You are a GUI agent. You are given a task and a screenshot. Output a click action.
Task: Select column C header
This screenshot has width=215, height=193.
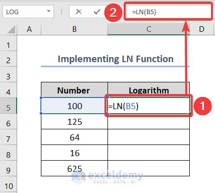pyautogui.click(x=148, y=29)
